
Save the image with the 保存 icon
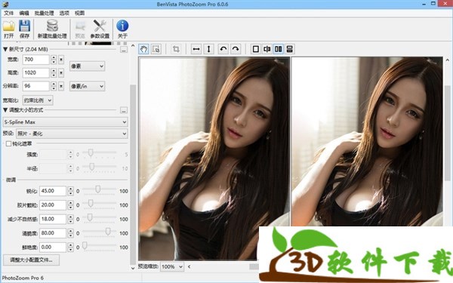coord(25,29)
